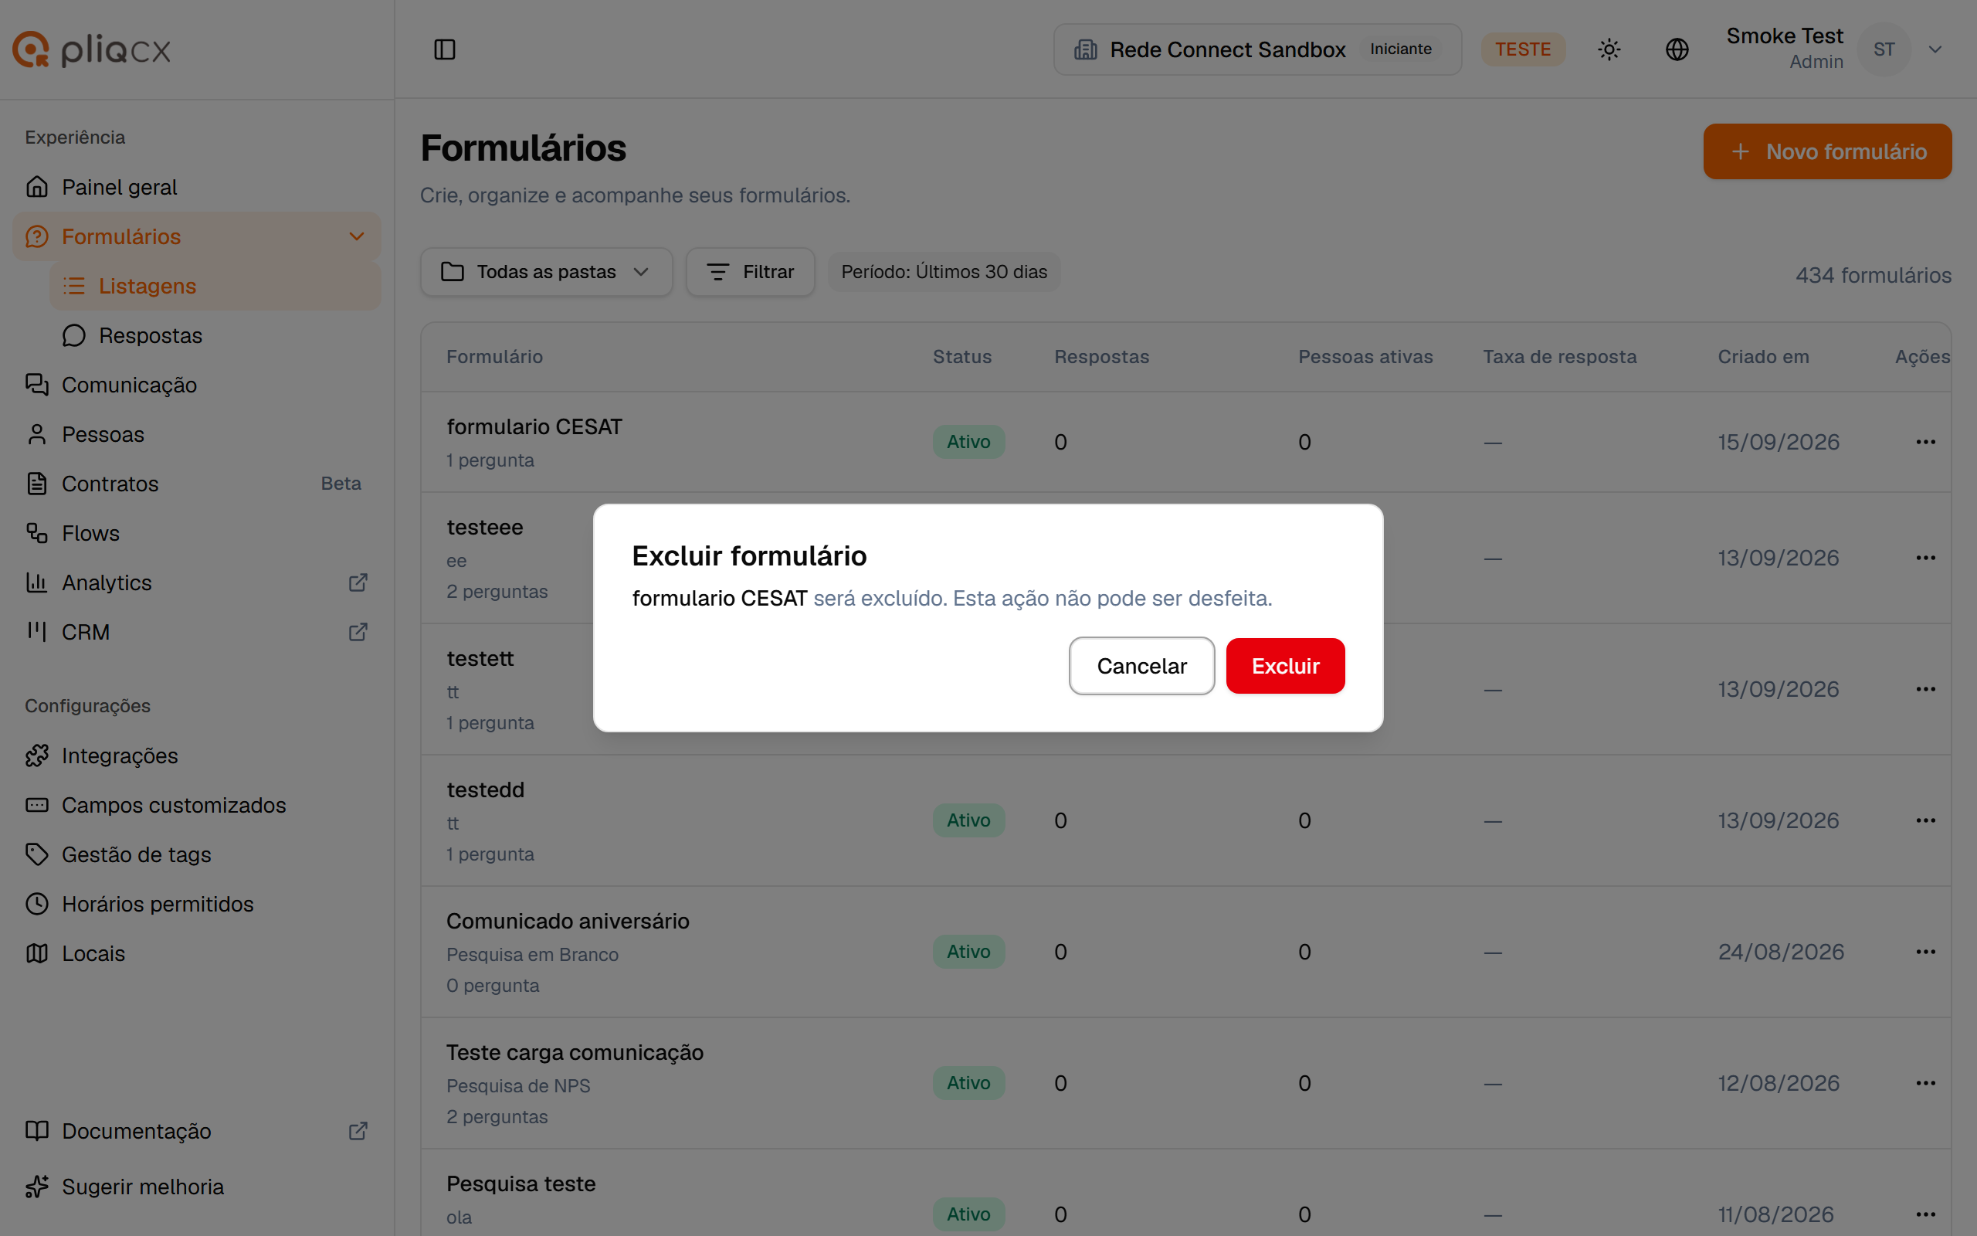The image size is (1977, 1236).
Task: Click the pliqCX logo
Action: tap(91, 50)
